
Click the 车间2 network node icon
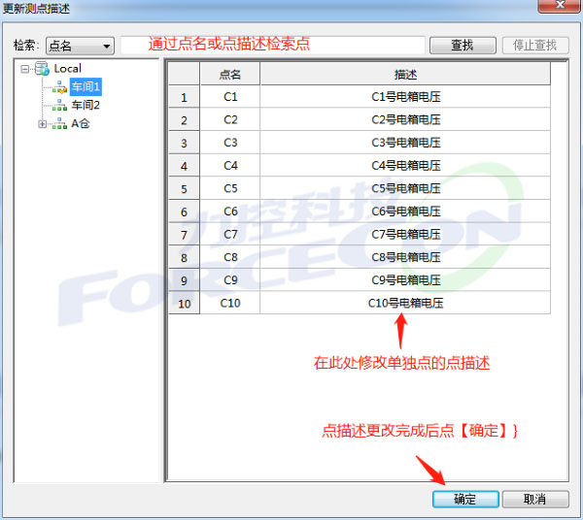pyautogui.click(x=59, y=106)
